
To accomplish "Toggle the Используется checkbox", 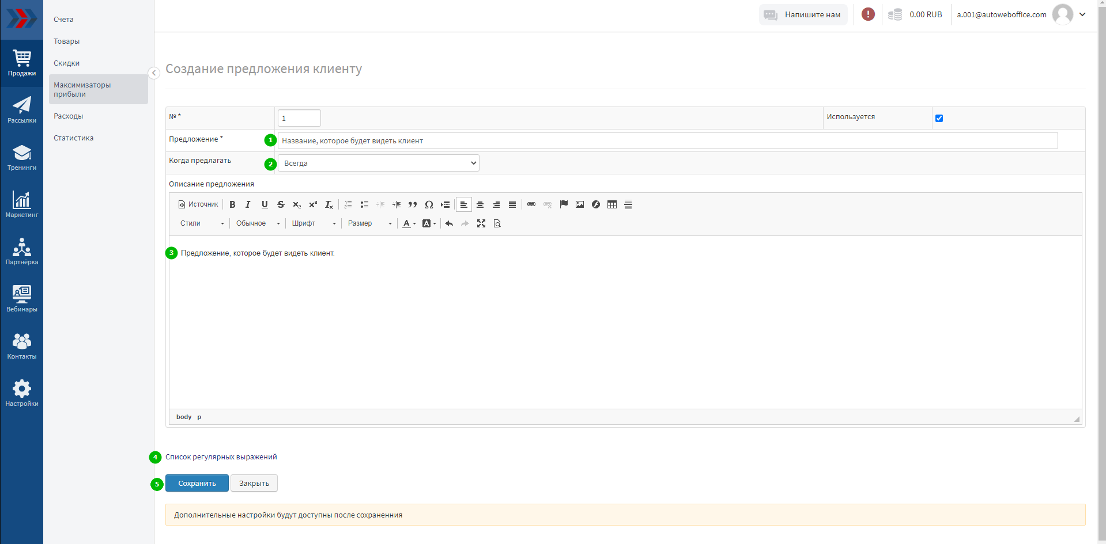I will tap(939, 118).
